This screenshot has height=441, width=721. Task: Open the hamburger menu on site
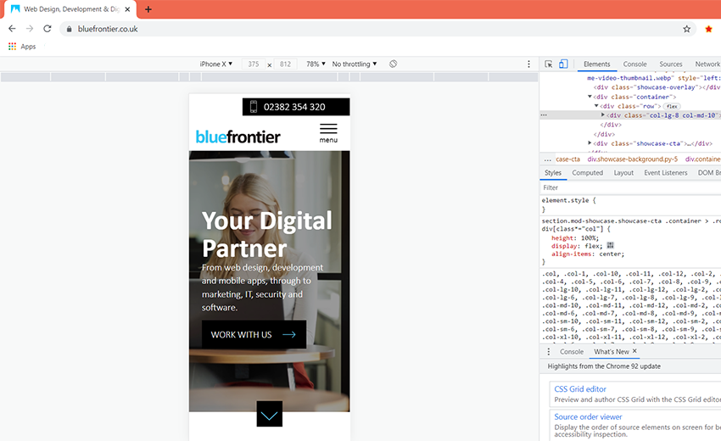click(328, 133)
